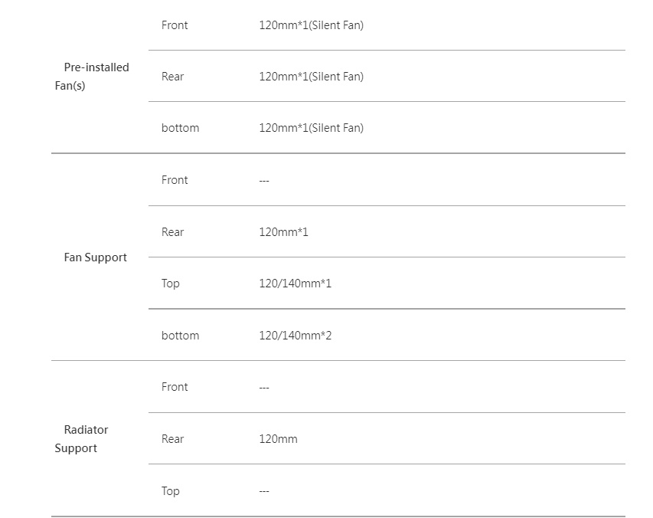Click the Rear pre-installed 120mm*1(Silent Fan) value
653x518 pixels.
311,77
